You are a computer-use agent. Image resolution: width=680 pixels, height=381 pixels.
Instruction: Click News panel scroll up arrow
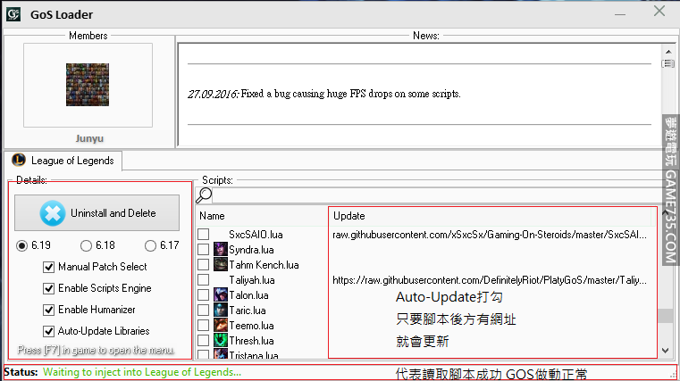(668, 52)
